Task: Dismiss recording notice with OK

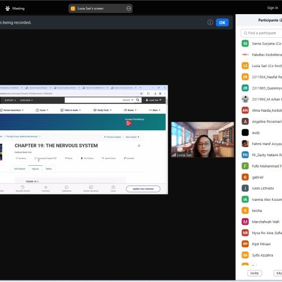Action: (x=222, y=23)
